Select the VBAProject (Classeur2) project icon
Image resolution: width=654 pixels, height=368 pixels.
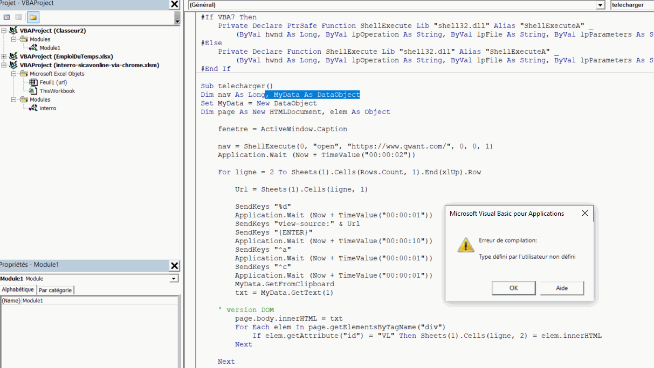coord(13,31)
